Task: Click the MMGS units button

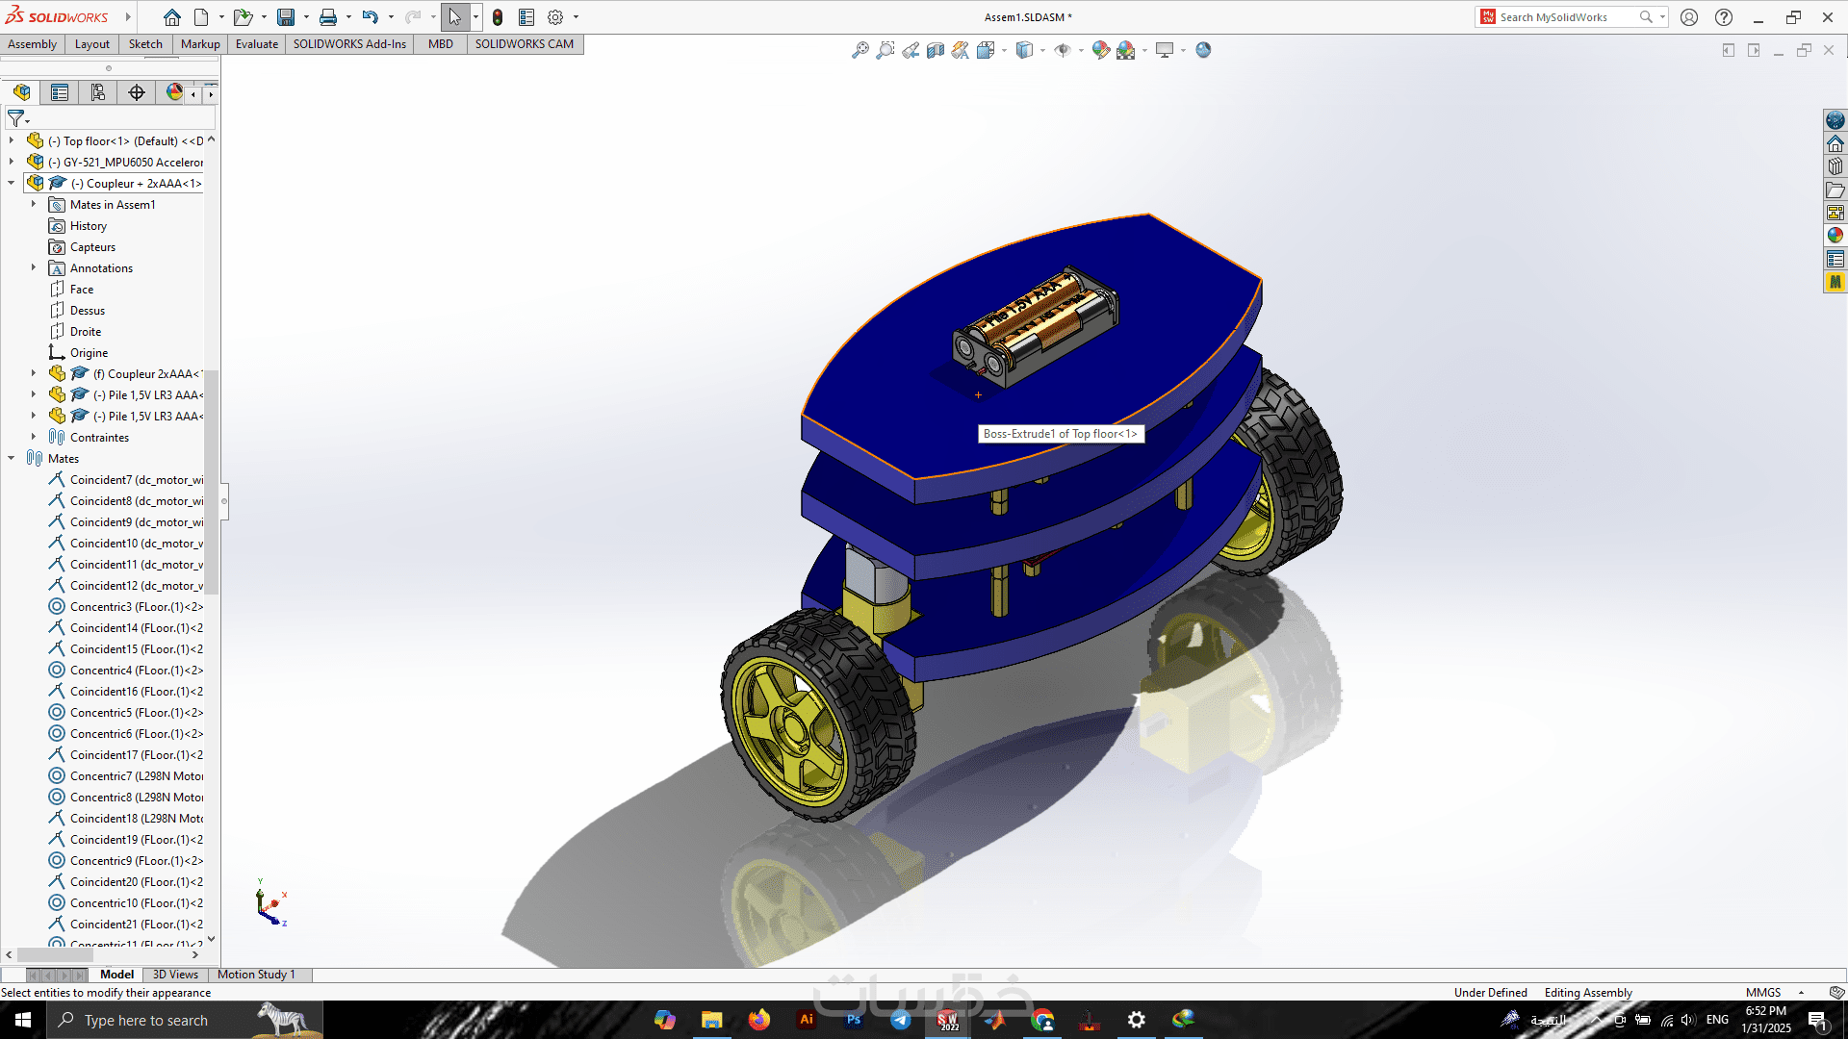Action: tap(1763, 993)
